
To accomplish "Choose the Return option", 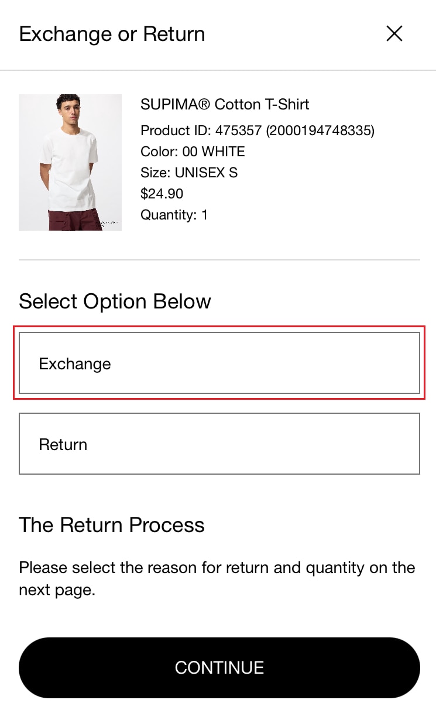I will coord(219,444).
